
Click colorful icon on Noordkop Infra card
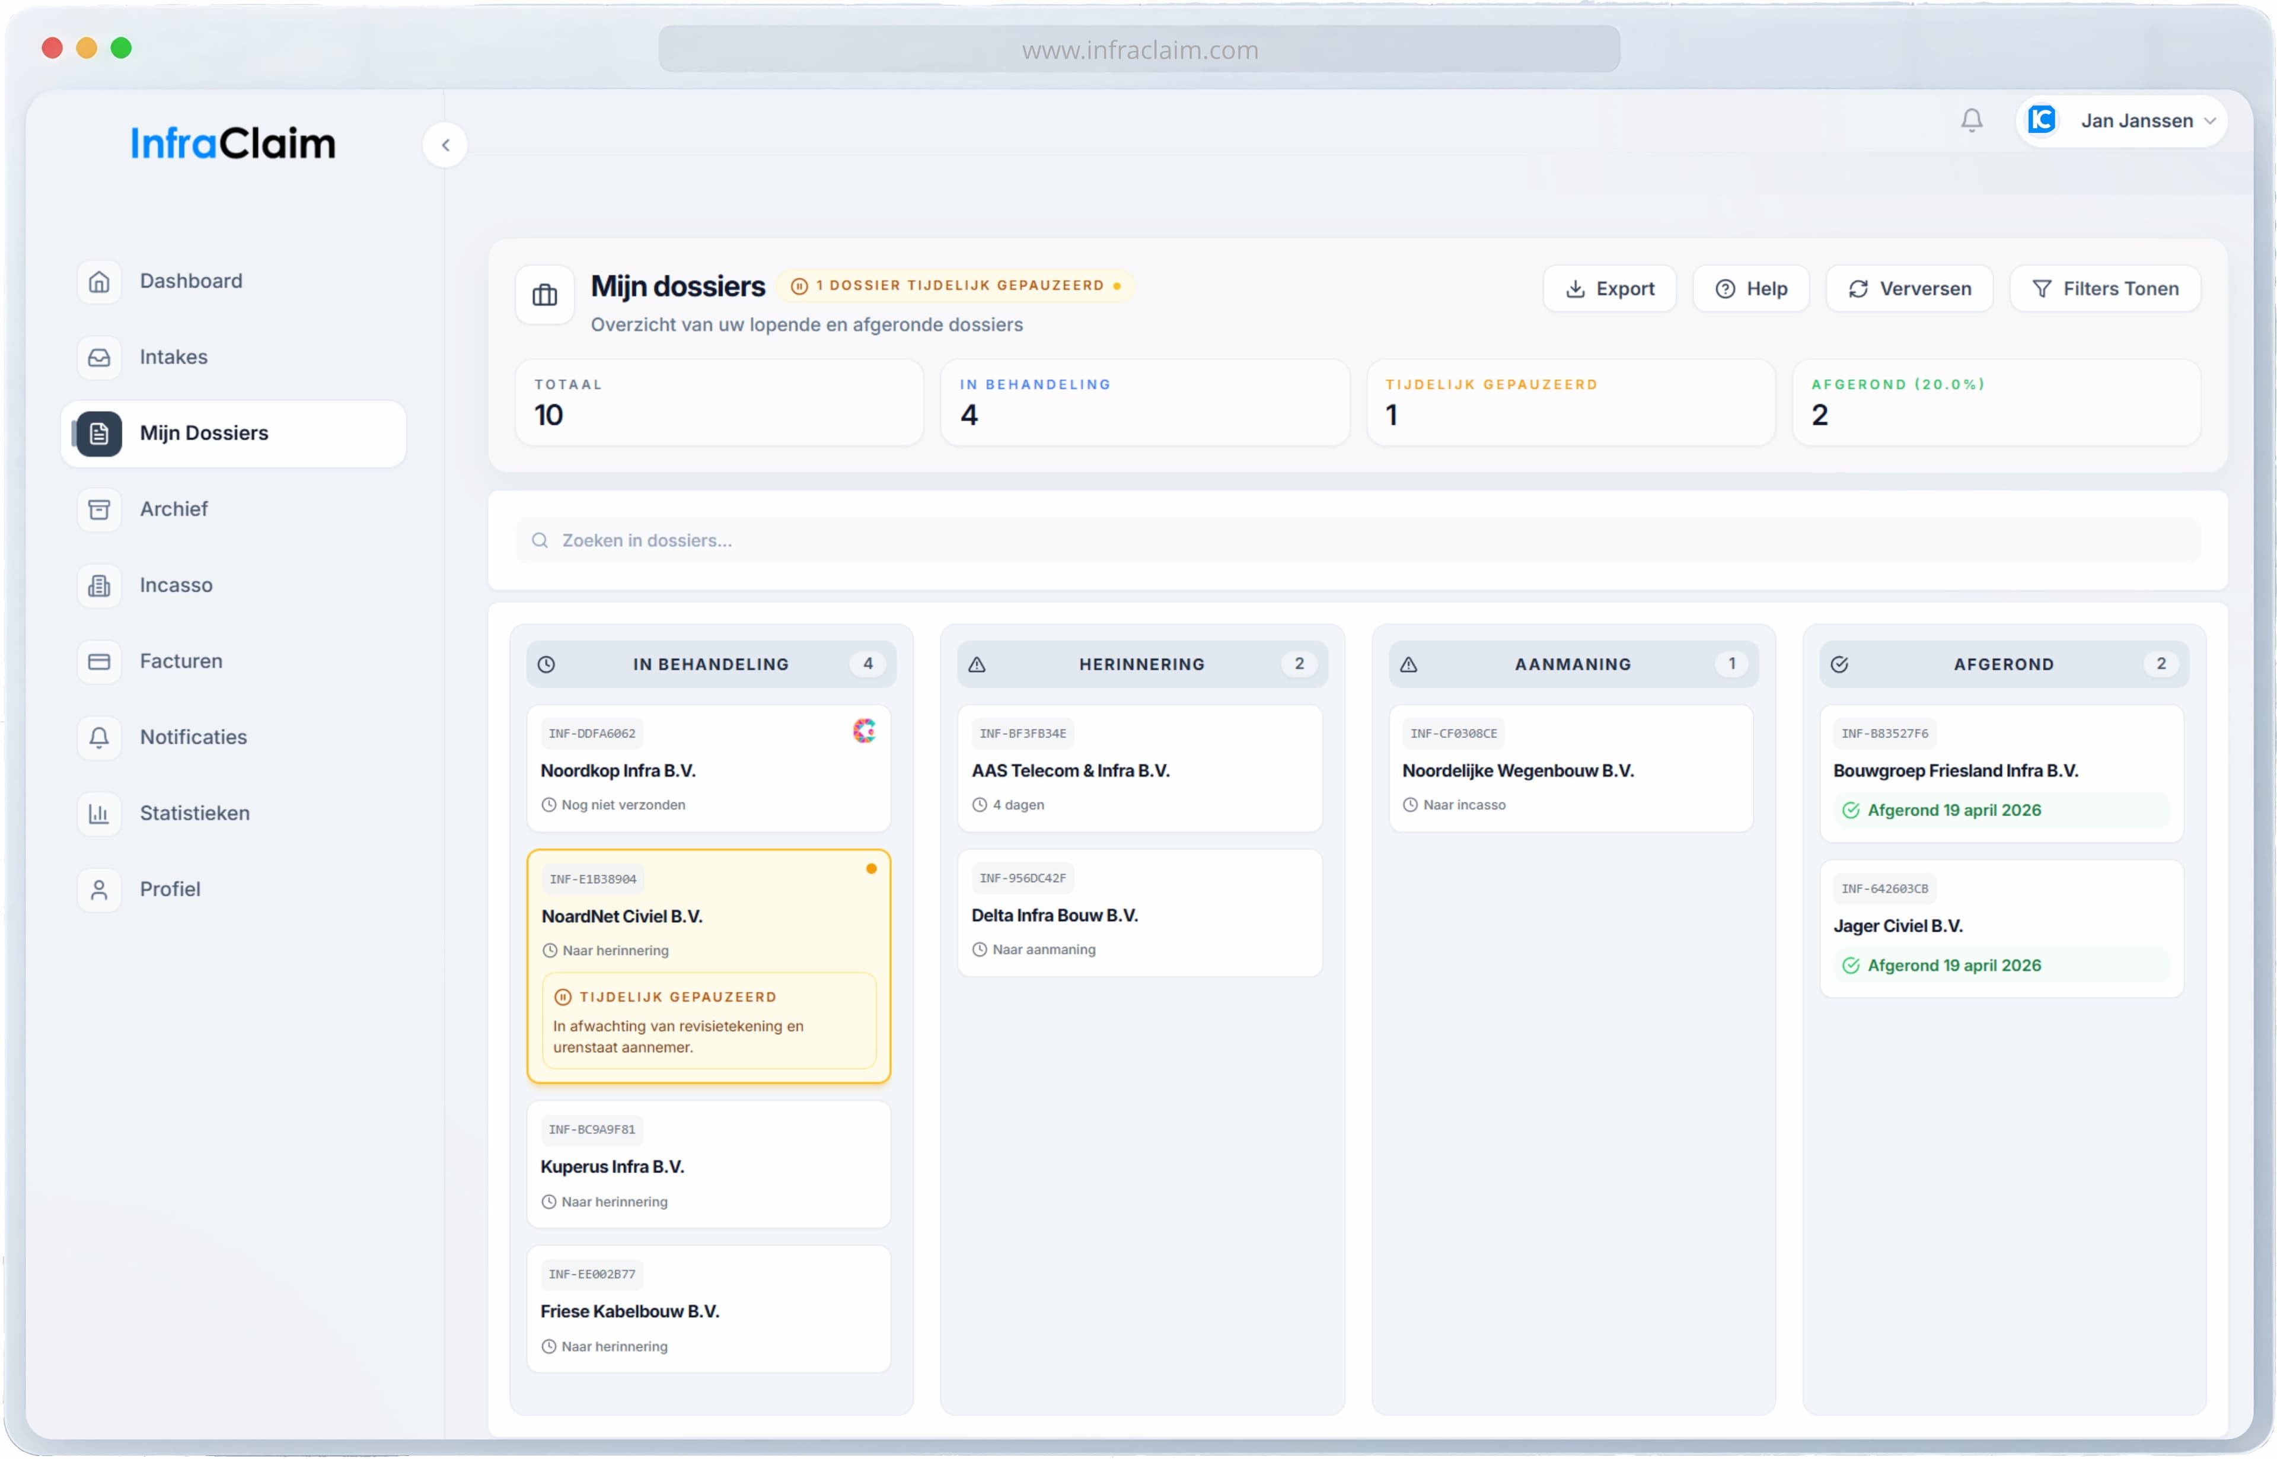[864, 731]
